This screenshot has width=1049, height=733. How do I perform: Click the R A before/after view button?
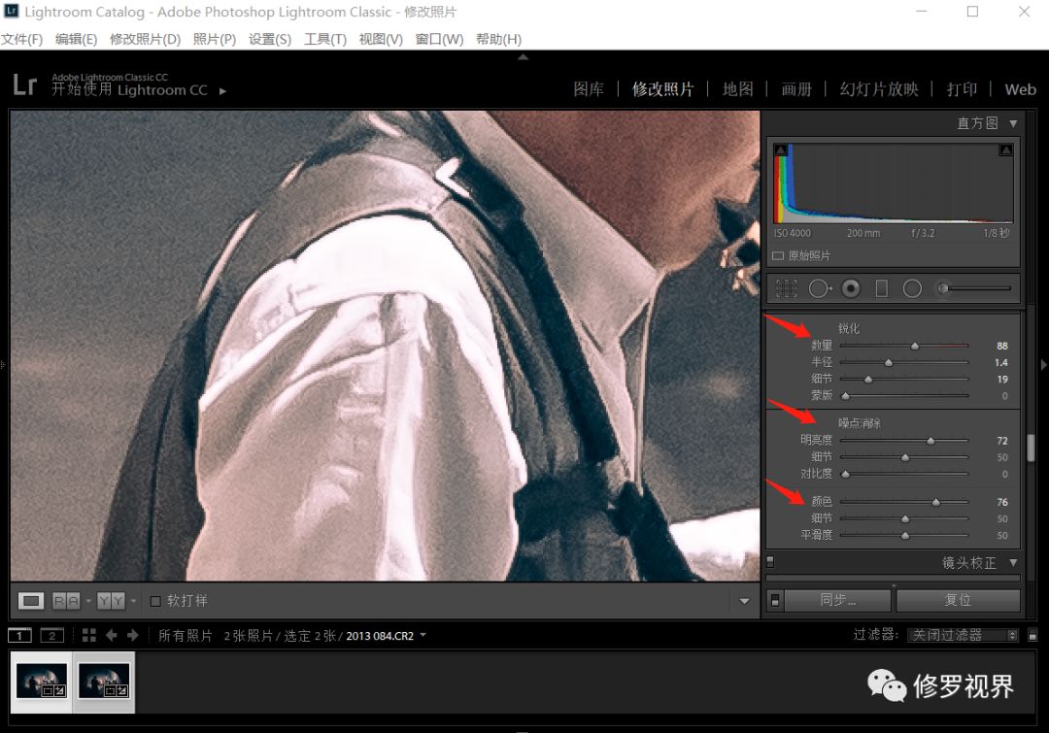coord(66,601)
